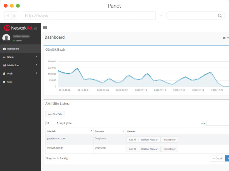Click the Ara table search field

click(217, 123)
